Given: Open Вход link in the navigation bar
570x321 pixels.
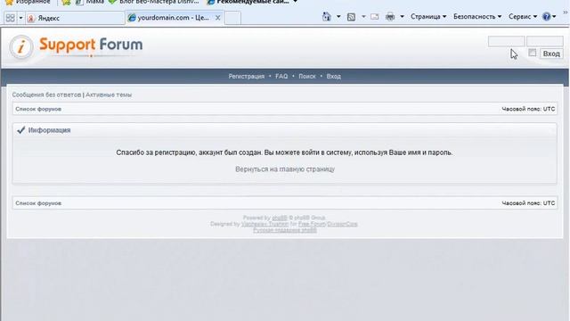Looking at the screenshot, I should [333, 77].
